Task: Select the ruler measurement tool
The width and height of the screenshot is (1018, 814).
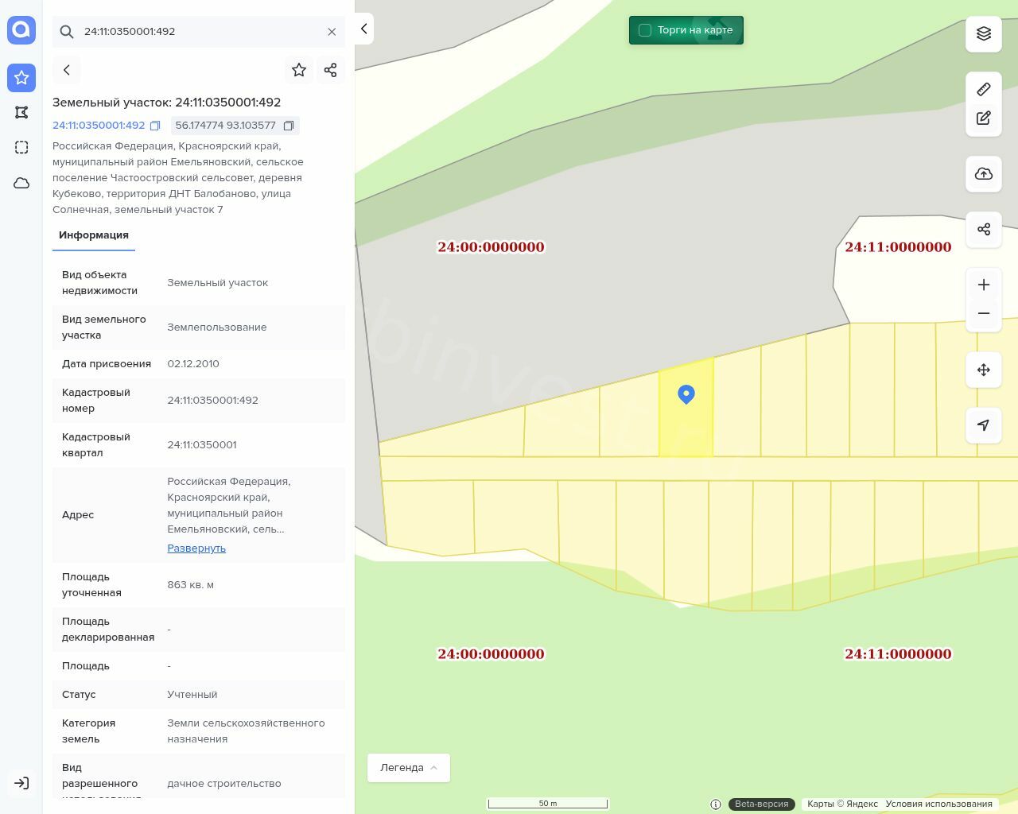Action: (x=984, y=89)
